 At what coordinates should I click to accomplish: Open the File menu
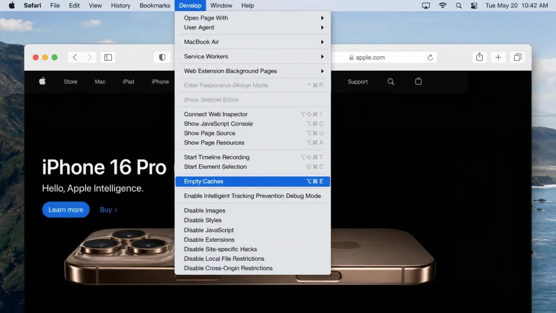click(55, 6)
